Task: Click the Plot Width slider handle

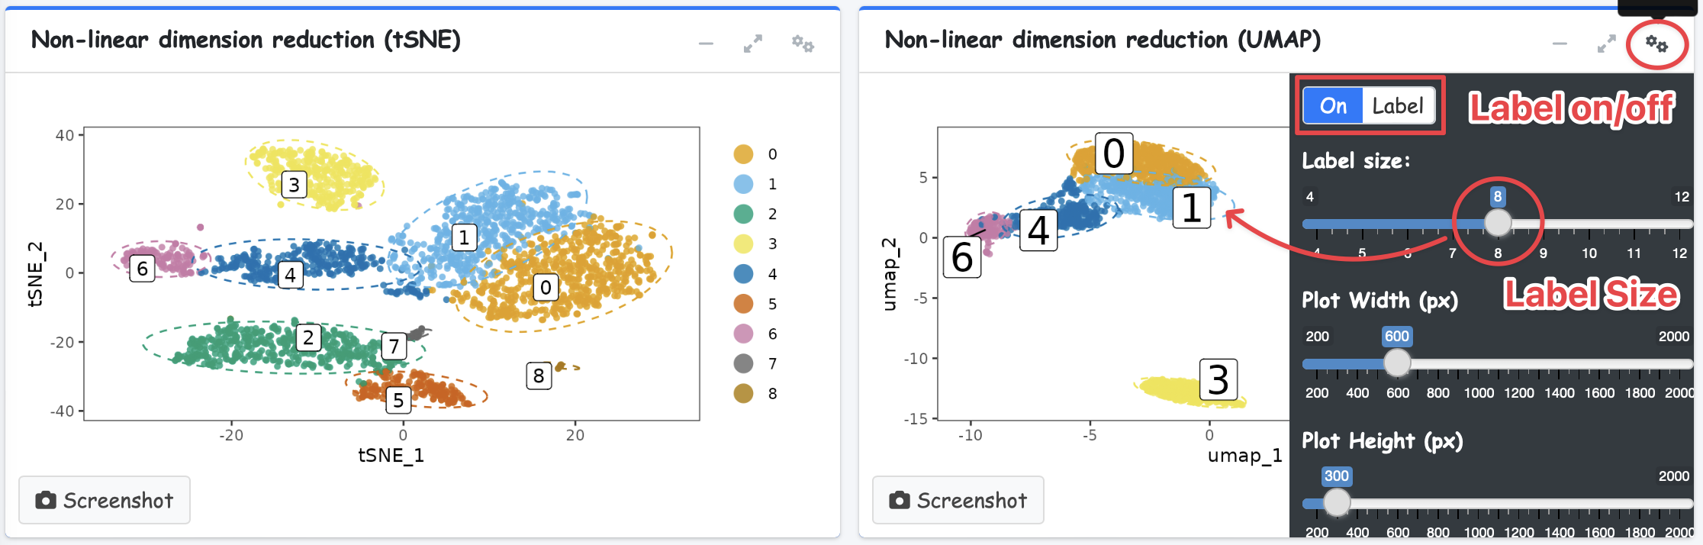Action: [x=1397, y=363]
